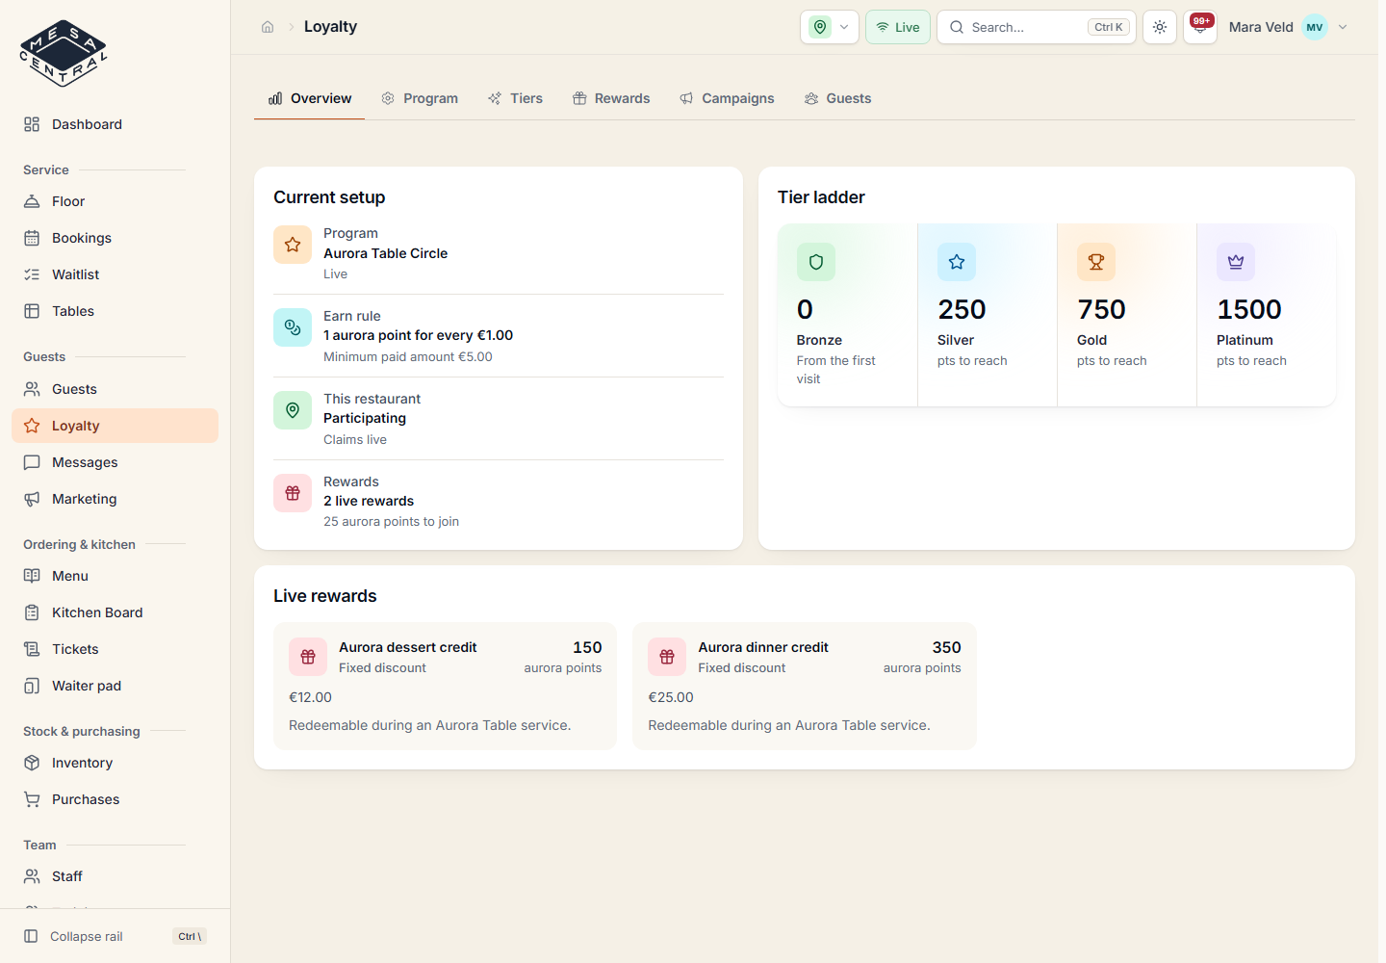Screen dimensions: 1386x963
Task: Open the Aurora dessert credit reward card
Action: (x=445, y=686)
